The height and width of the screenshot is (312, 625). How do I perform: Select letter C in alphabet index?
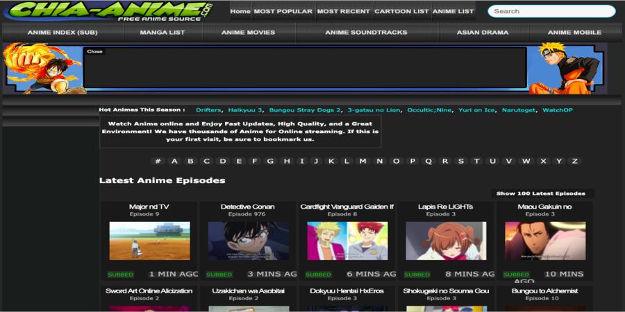[x=206, y=161]
